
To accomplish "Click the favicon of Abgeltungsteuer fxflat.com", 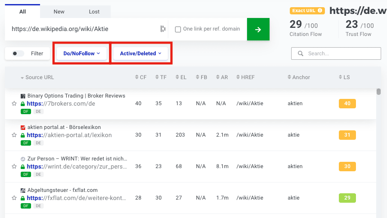I will [23, 191].
